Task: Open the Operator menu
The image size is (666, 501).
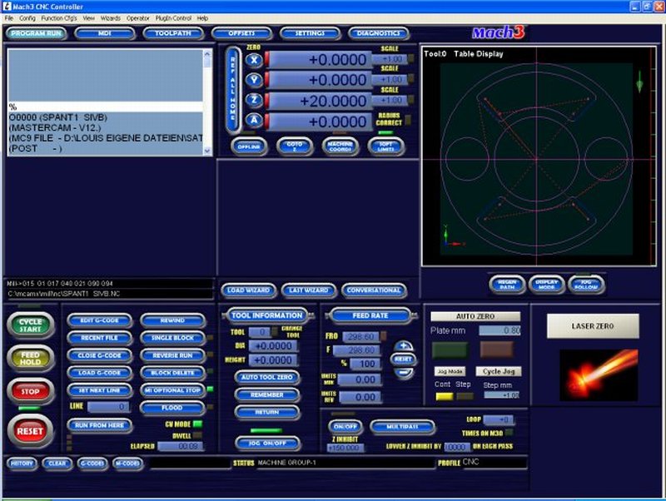Action: coord(138,18)
